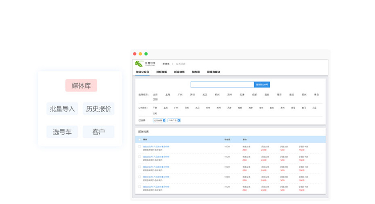The width and height of the screenshot is (375, 204).
Task: Check the first media row checkbox
Action: (x=140, y=147)
